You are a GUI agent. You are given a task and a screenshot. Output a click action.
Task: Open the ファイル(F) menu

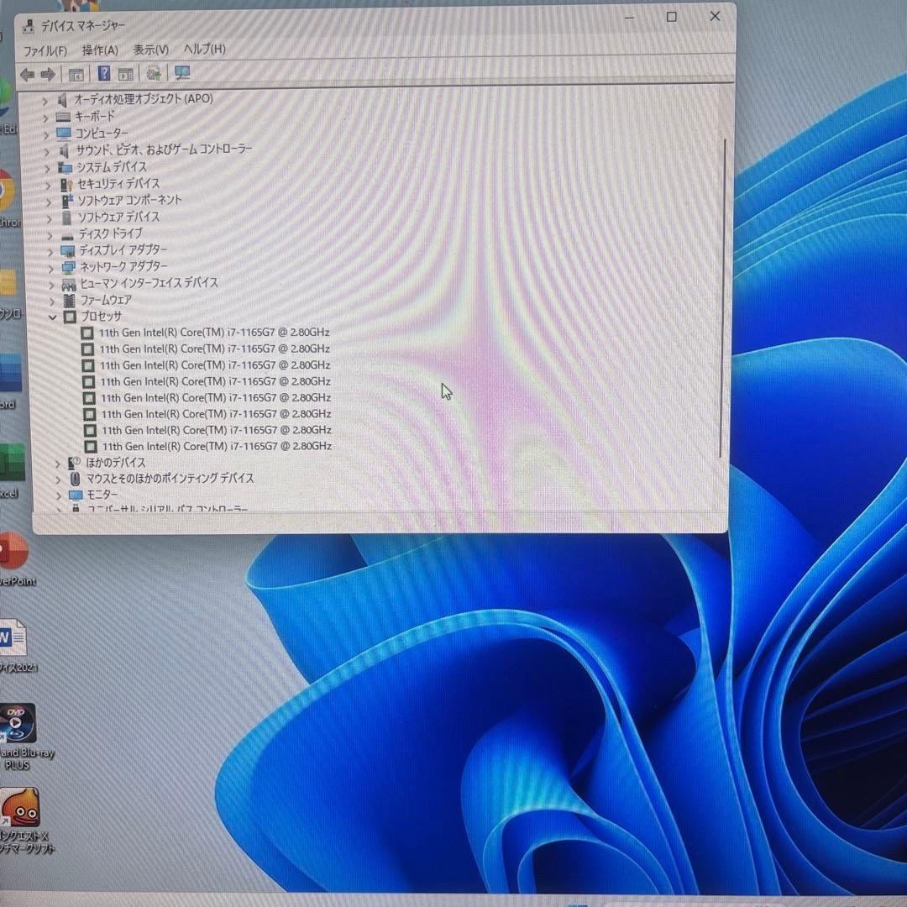coord(45,50)
